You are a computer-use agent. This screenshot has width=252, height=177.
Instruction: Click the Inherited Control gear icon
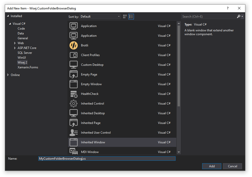[74, 104]
